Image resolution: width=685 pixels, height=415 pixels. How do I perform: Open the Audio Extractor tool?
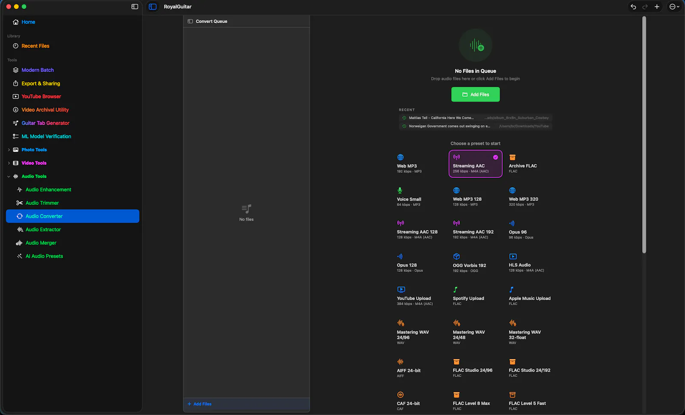coord(72,230)
